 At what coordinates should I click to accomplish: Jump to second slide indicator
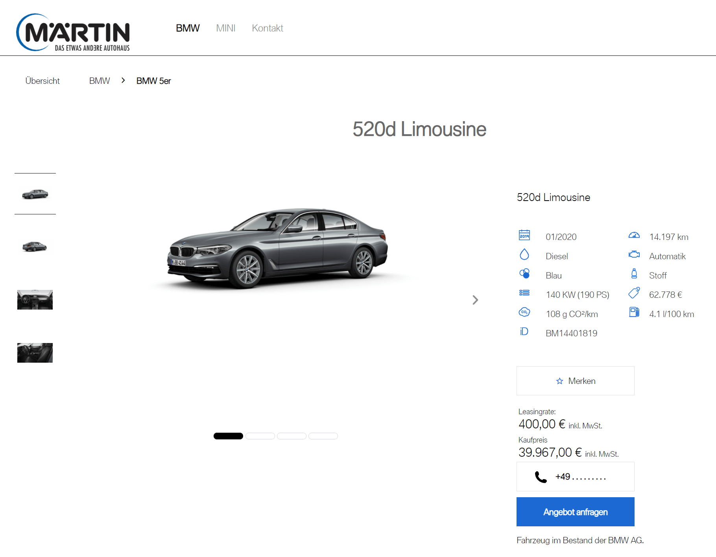[260, 436]
